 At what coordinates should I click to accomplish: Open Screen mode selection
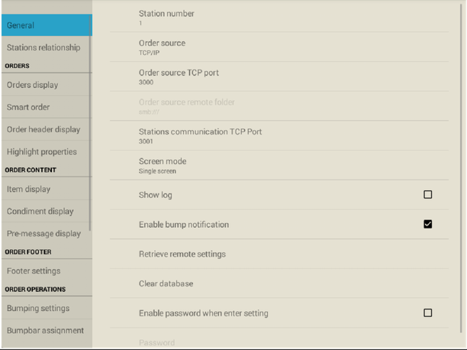(x=279, y=165)
